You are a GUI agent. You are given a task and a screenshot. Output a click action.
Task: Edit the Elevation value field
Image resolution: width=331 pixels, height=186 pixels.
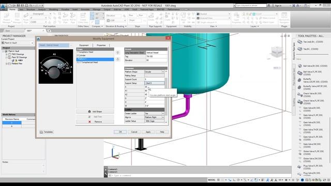[x=156, y=60]
